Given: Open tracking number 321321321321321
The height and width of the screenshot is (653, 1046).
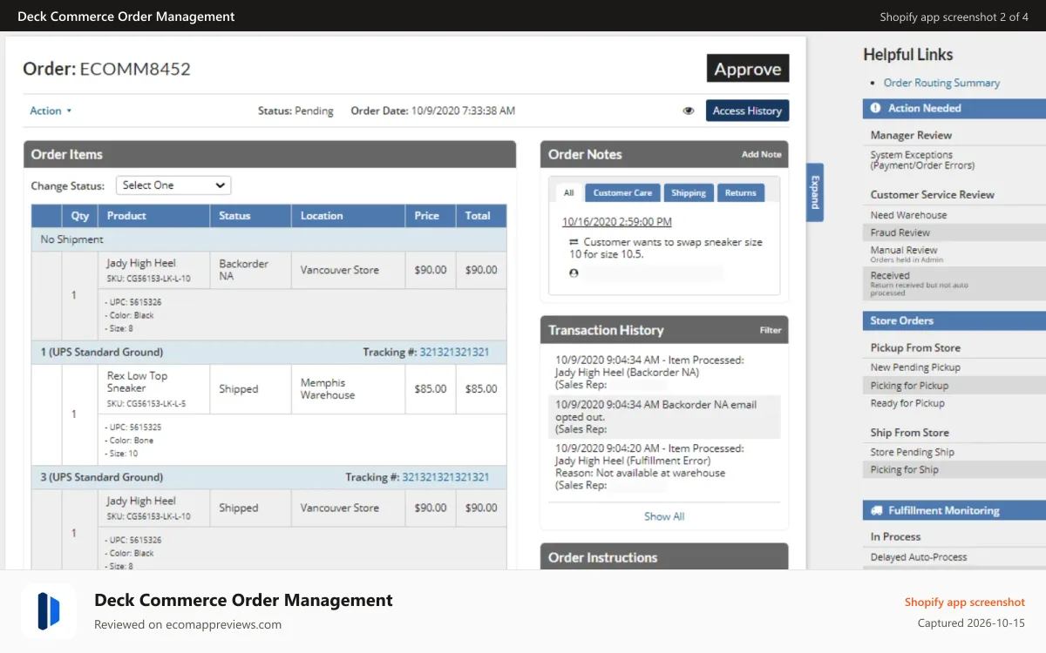Looking at the screenshot, I should coord(445,477).
